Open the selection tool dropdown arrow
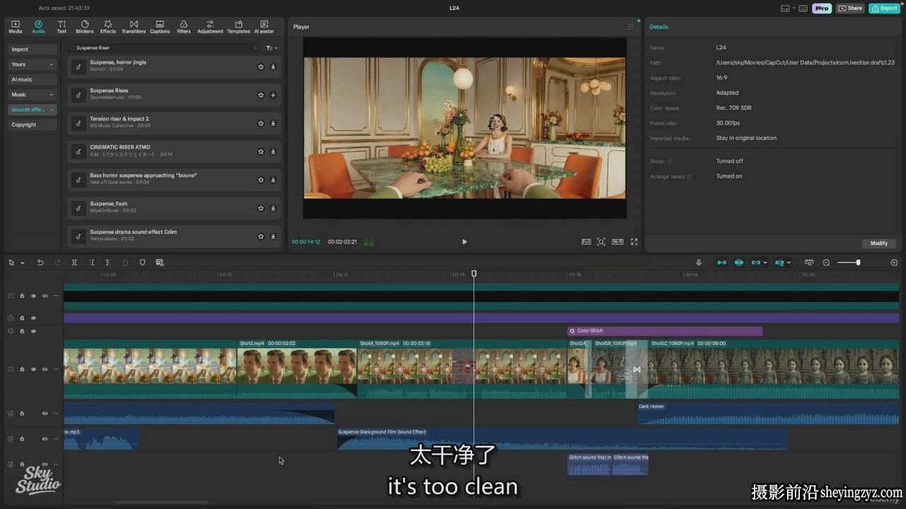906x509 pixels. coord(23,263)
